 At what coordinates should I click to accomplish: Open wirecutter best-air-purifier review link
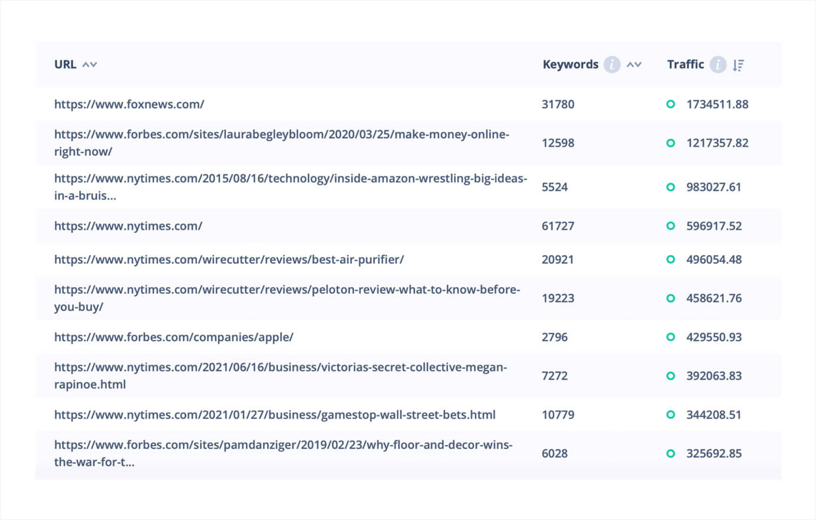coord(229,260)
